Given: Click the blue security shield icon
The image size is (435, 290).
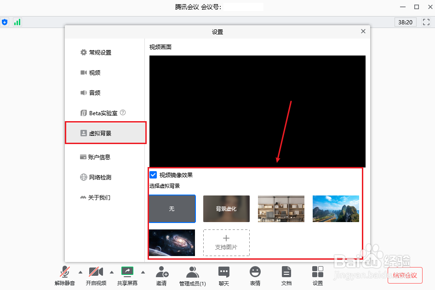Looking at the screenshot, I should coord(5,22).
